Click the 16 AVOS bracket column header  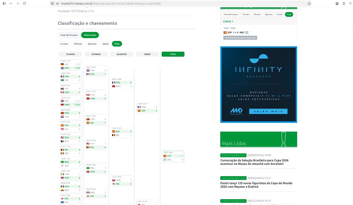coord(70,54)
